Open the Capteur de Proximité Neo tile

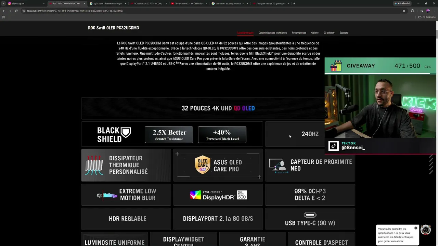click(310, 165)
